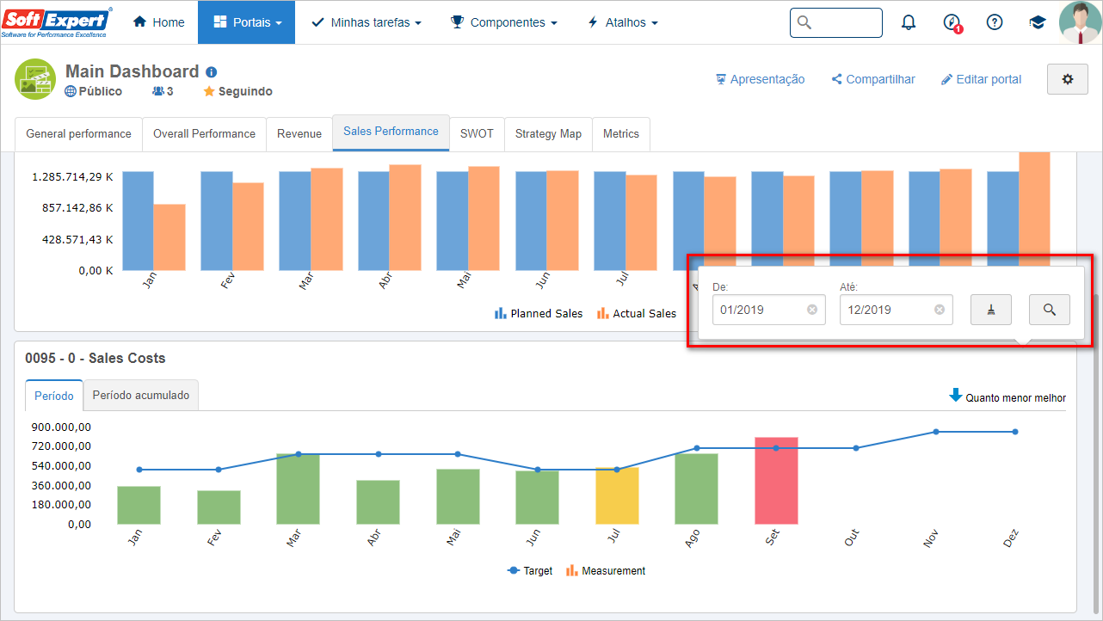Open the gear settings button
This screenshot has height=621, width=1103.
(x=1068, y=79)
